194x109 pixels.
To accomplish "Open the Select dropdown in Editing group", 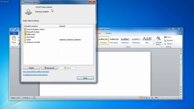I will tap(169, 44).
